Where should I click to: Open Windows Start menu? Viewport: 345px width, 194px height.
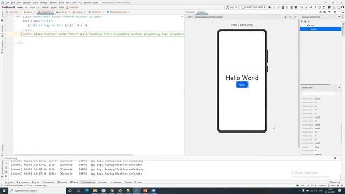tap(4, 190)
